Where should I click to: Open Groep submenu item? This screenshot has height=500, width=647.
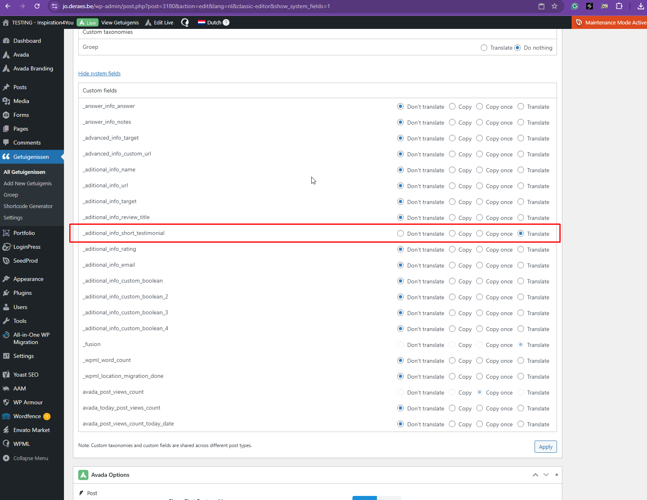(11, 195)
